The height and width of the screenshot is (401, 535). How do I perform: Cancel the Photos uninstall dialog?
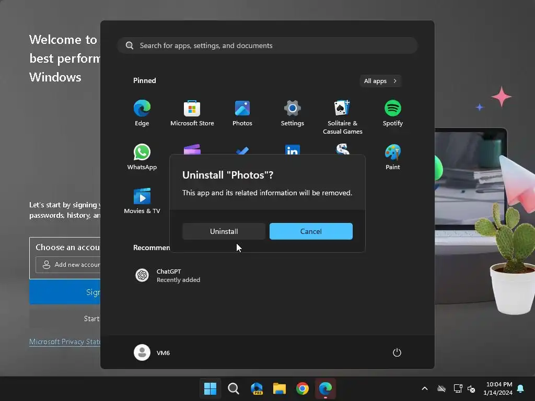point(311,231)
